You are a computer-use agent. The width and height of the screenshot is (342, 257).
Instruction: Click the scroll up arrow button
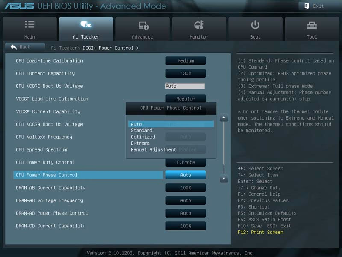[x=224, y=117]
